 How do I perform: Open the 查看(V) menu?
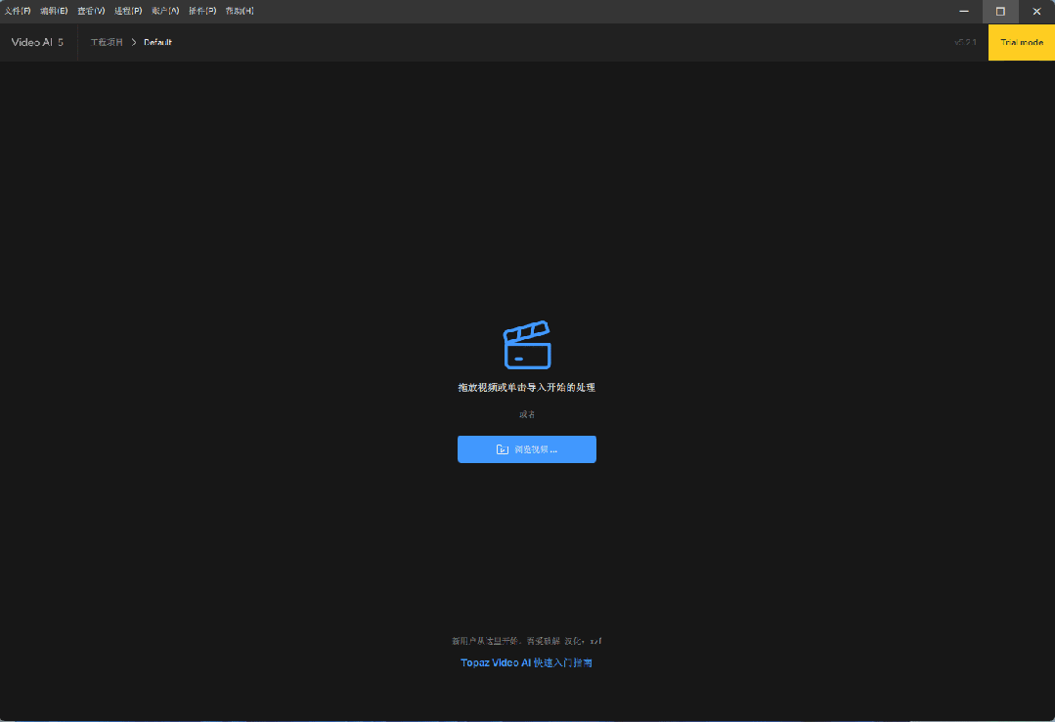(x=91, y=11)
